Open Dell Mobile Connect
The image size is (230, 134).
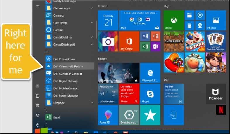(70, 88)
